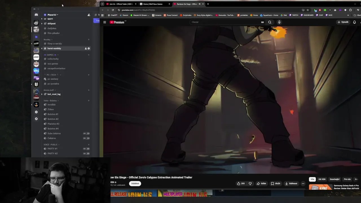Start YouTube voice search microphone
The height and width of the screenshot is (203, 361).
(x=279, y=22)
